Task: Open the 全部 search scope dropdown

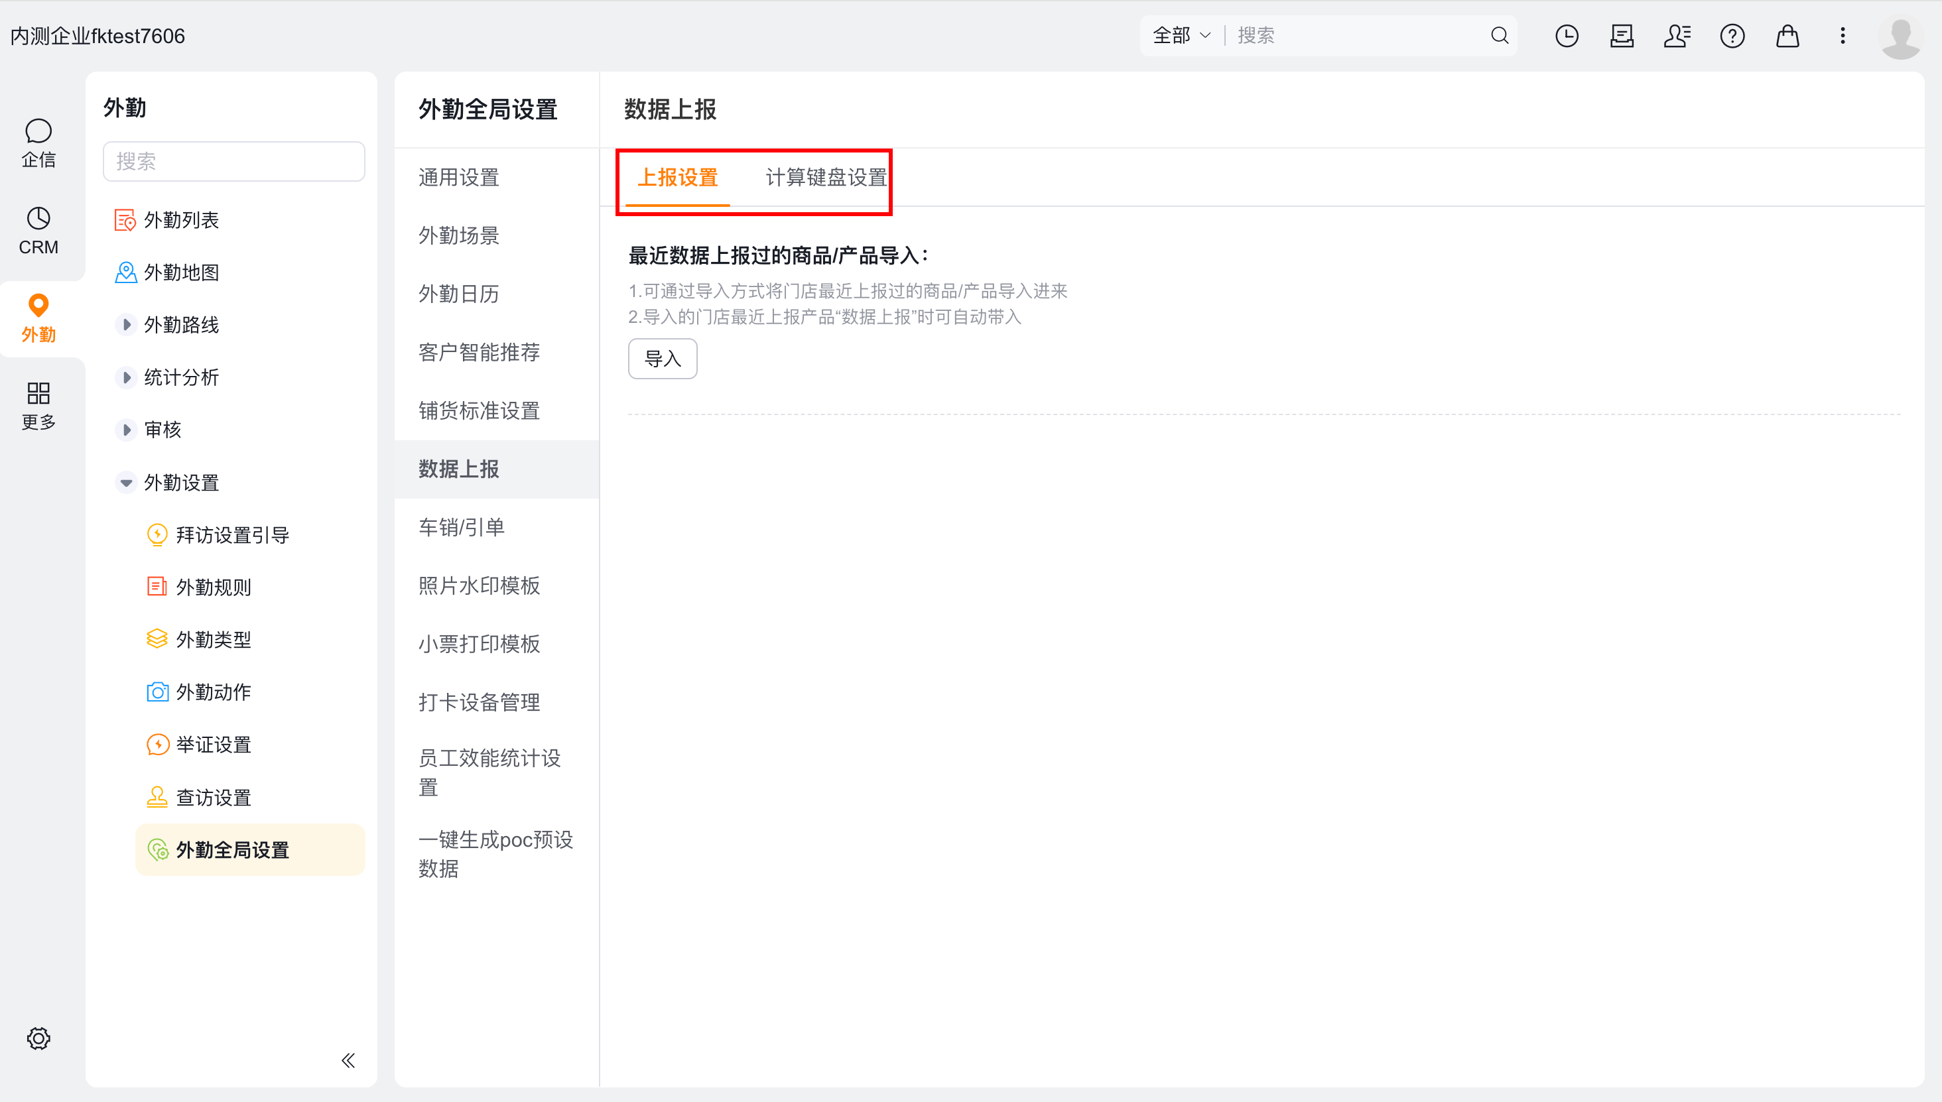Action: (1181, 36)
